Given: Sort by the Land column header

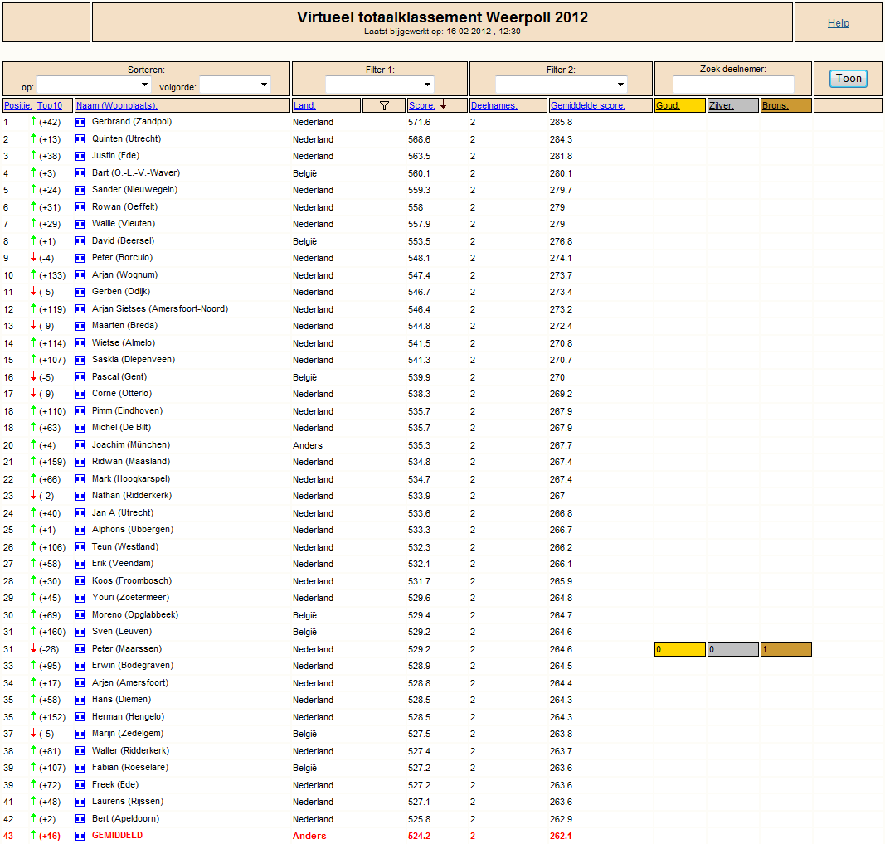Looking at the screenshot, I should [304, 105].
